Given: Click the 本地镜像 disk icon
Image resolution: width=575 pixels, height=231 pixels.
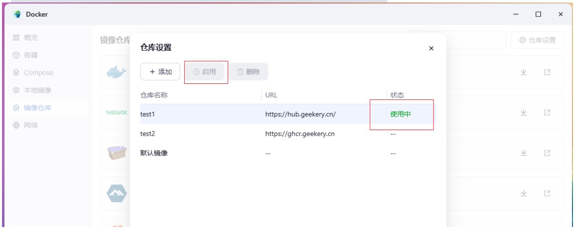Looking at the screenshot, I should (x=16, y=90).
